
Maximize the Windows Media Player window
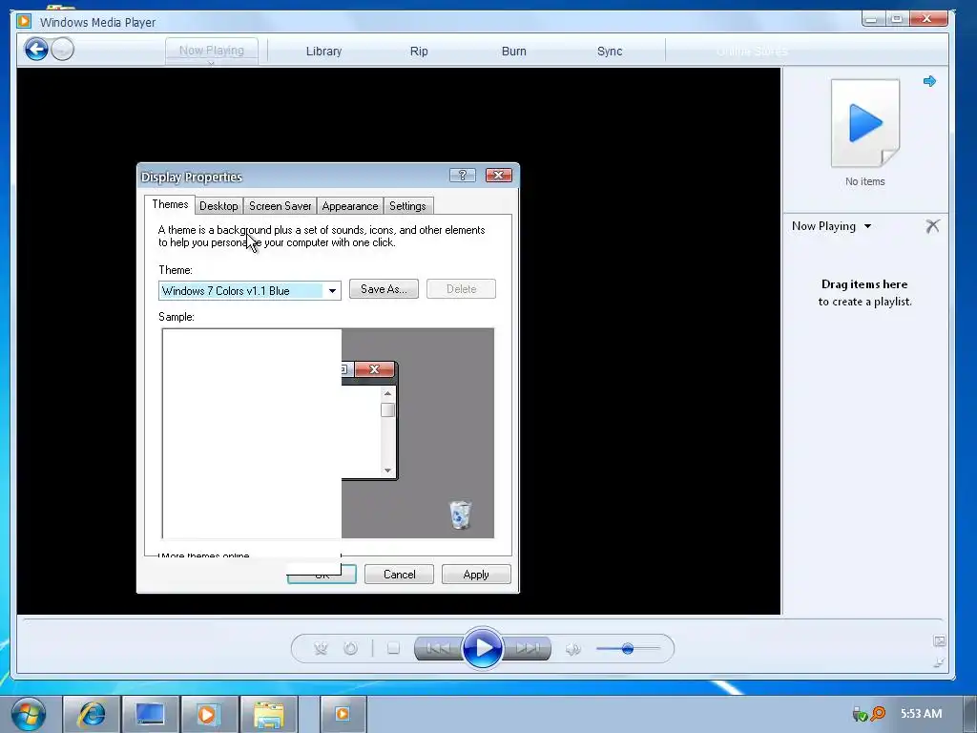897,19
